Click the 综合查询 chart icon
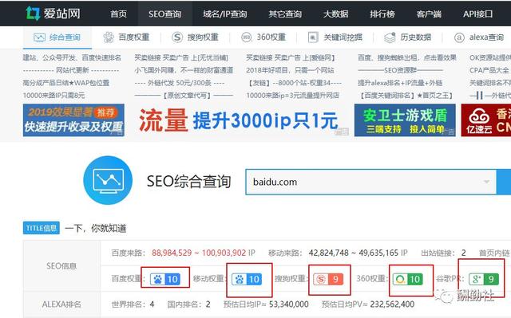The image size is (511, 318). [x=39, y=37]
